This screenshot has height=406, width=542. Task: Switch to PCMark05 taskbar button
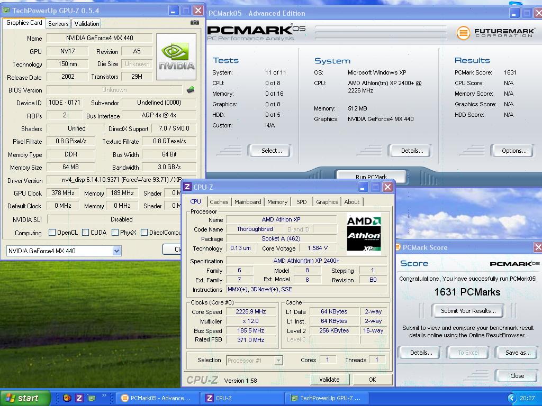click(x=157, y=398)
